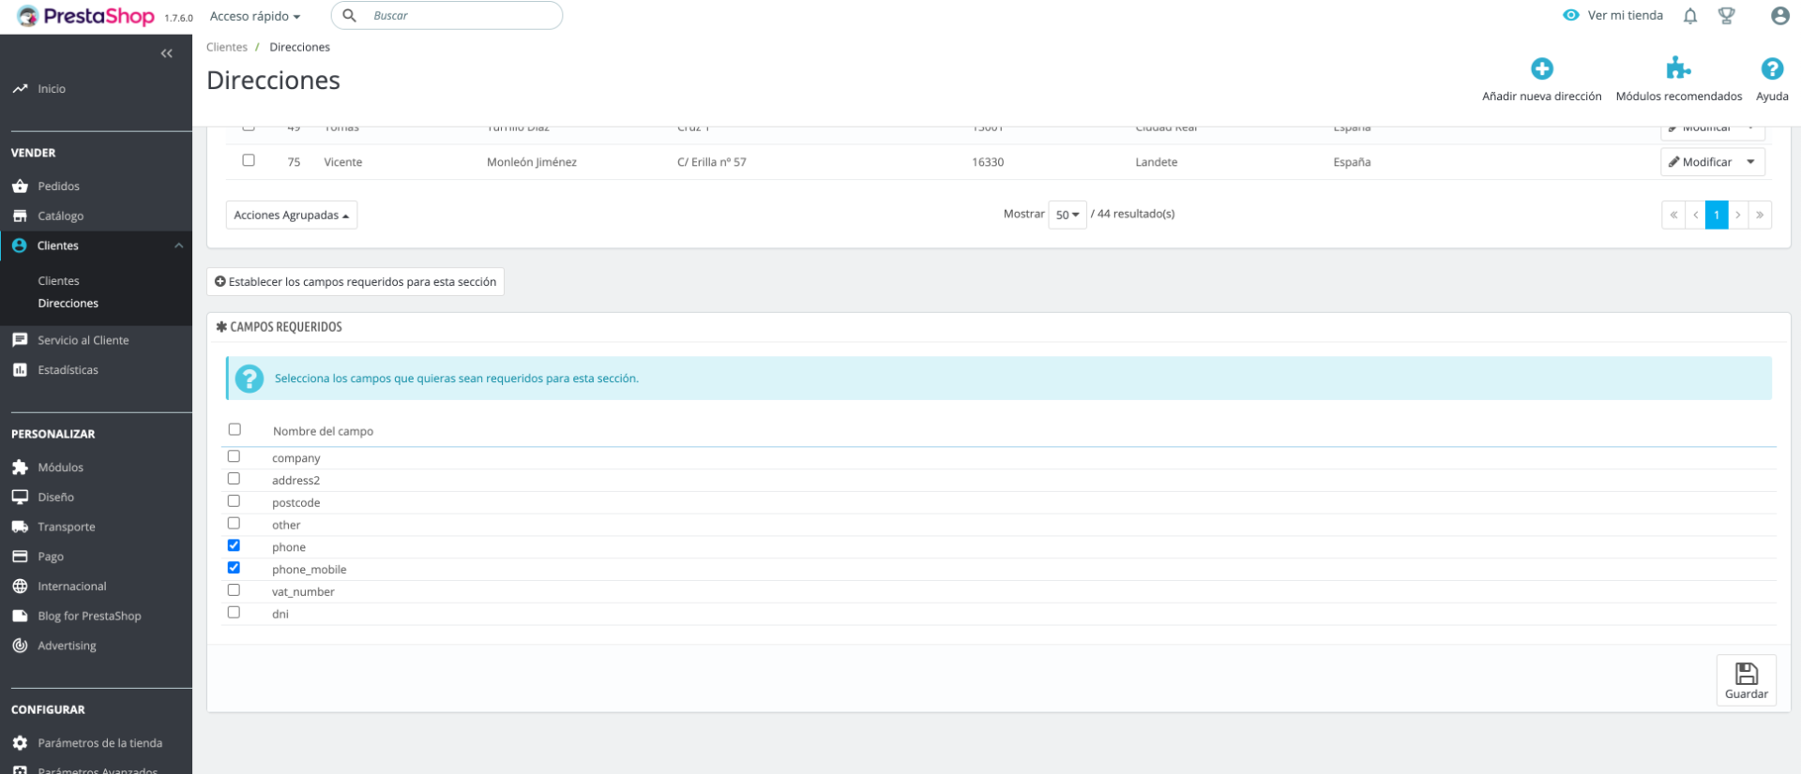Click the Parámetros de la tienda gear icon
The image size is (1801, 774).
(20, 743)
